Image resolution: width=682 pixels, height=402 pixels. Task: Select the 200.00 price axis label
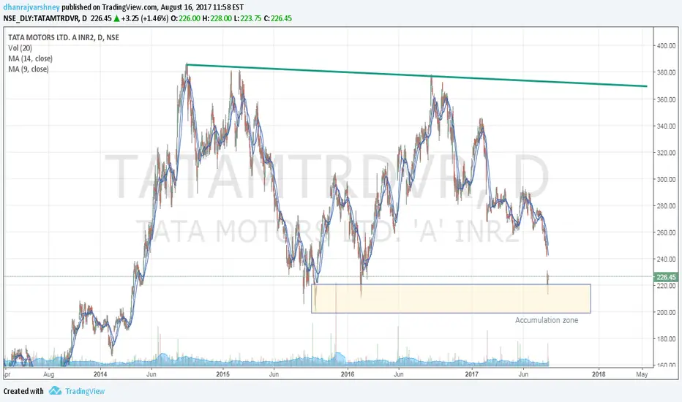(x=667, y=312)
